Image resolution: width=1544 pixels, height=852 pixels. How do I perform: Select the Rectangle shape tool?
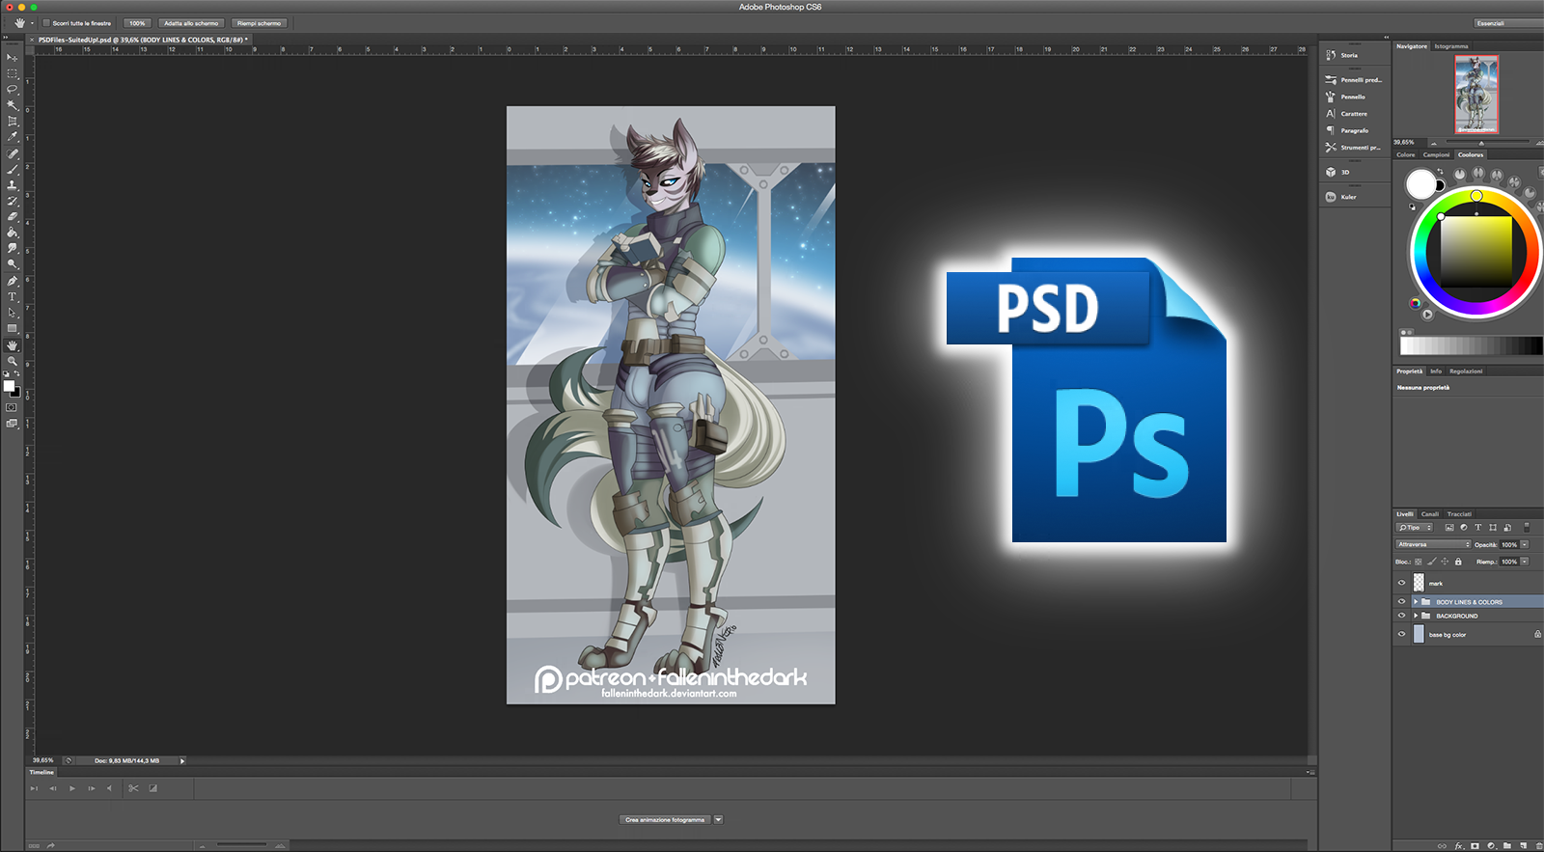pyautogui.click(x=12, y=329)
